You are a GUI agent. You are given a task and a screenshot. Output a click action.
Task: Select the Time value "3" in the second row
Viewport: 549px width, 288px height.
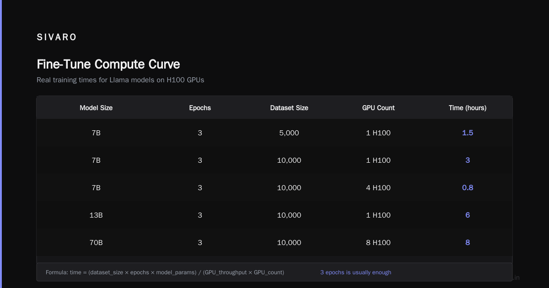point(468,160)
